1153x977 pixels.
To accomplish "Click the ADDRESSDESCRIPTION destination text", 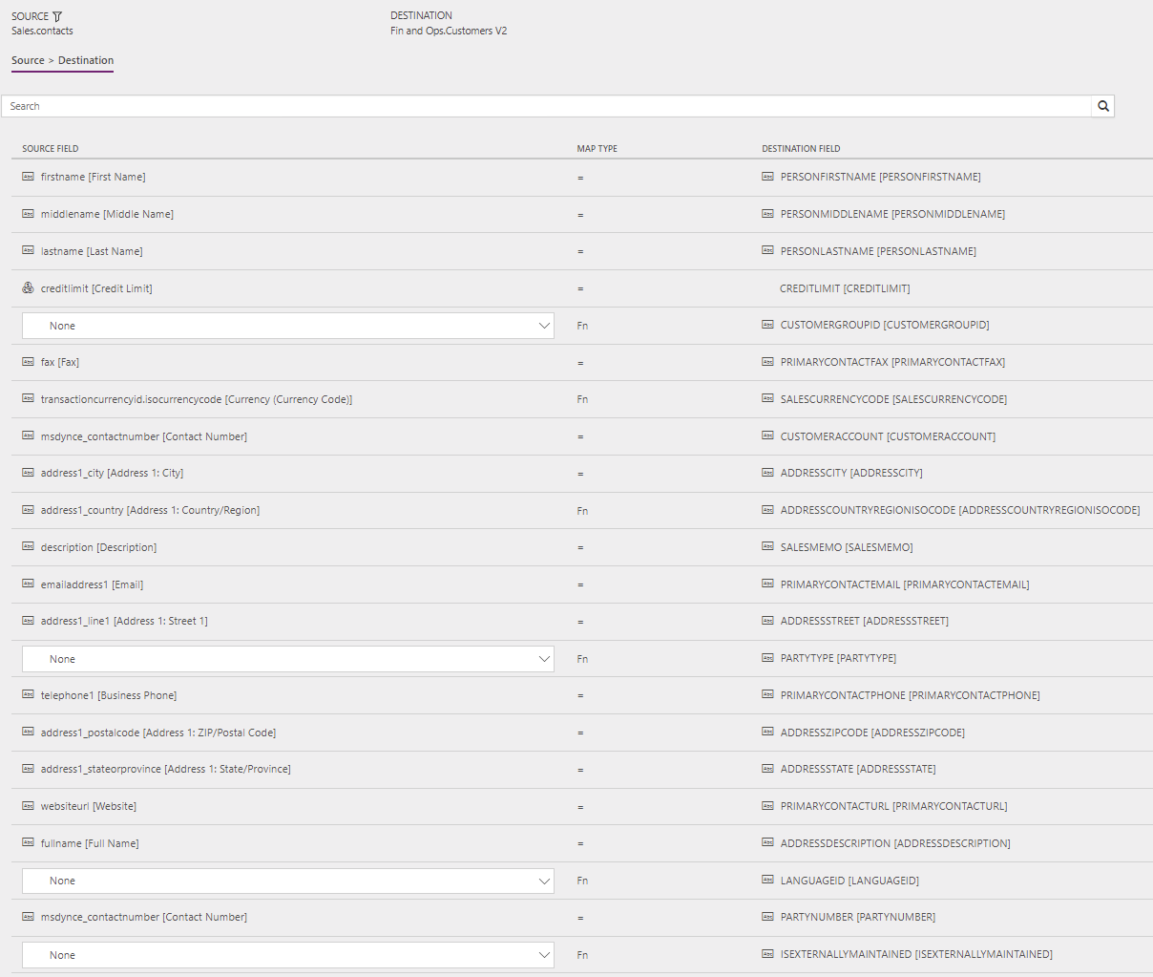I will [x=895, y=843].
